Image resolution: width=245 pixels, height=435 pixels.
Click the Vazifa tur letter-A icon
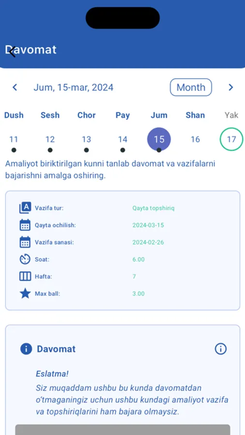pyautogui.click(x=25, y=208)
